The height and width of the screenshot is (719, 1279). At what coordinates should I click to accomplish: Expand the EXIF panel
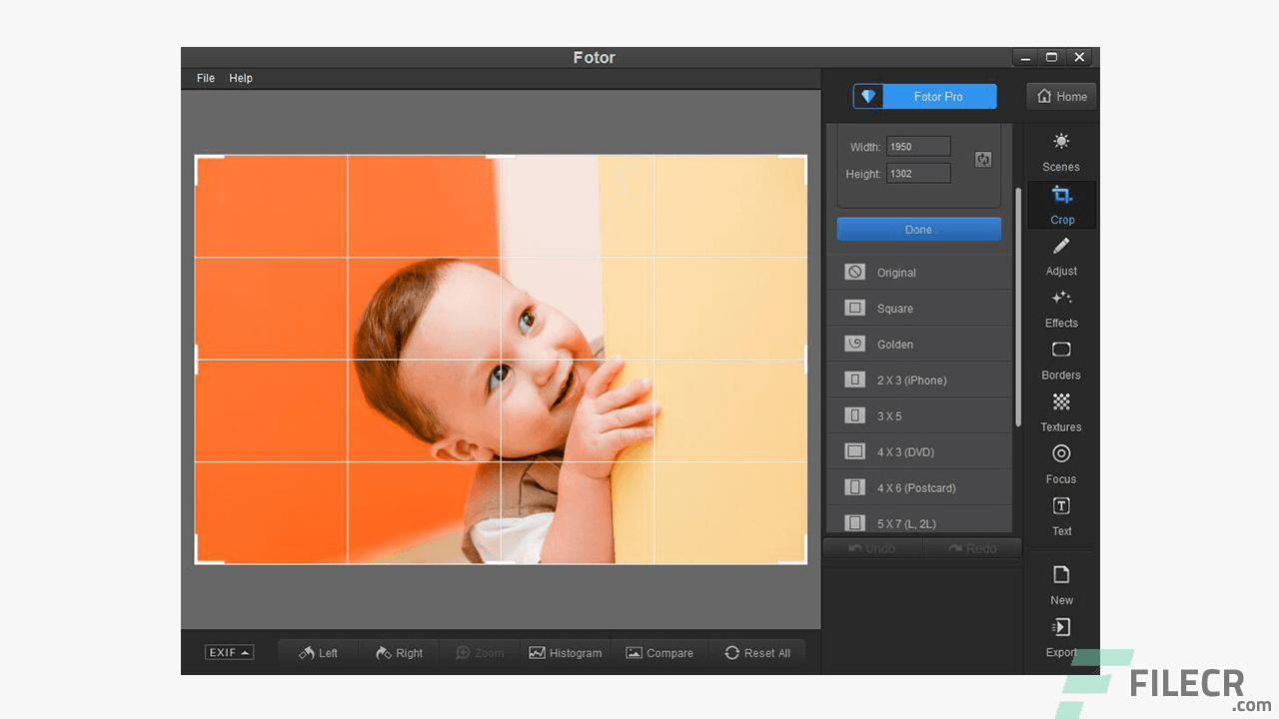229,652
